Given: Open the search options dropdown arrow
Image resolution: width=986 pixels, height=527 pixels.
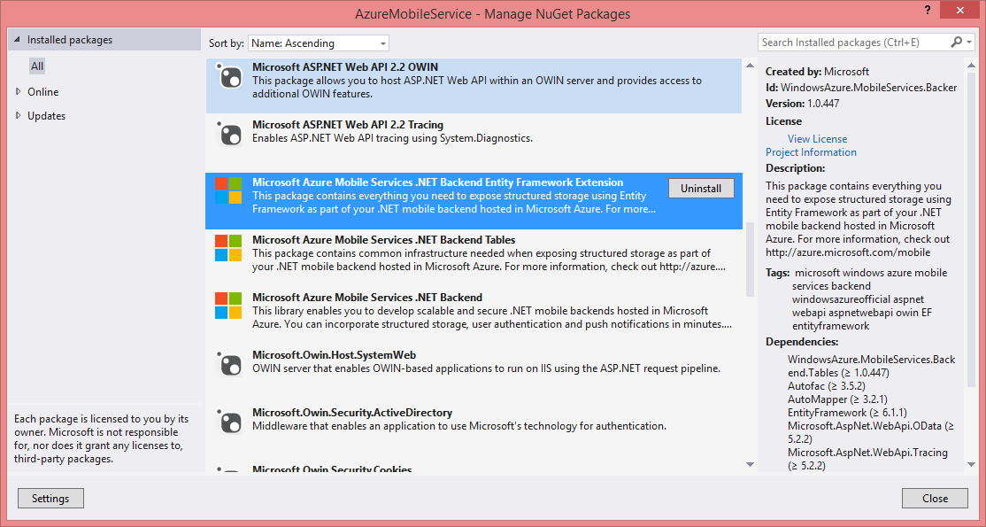Looking at the screenshot, I should [969, 43].
